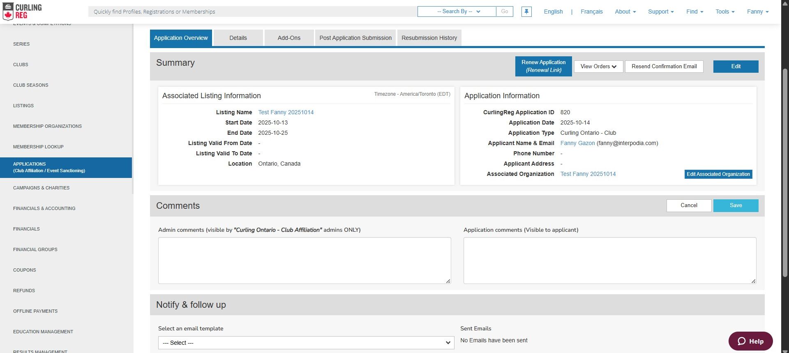Select Membership Organizations in the sidebar
Screen dimensions: 789x353
[47, 126]
